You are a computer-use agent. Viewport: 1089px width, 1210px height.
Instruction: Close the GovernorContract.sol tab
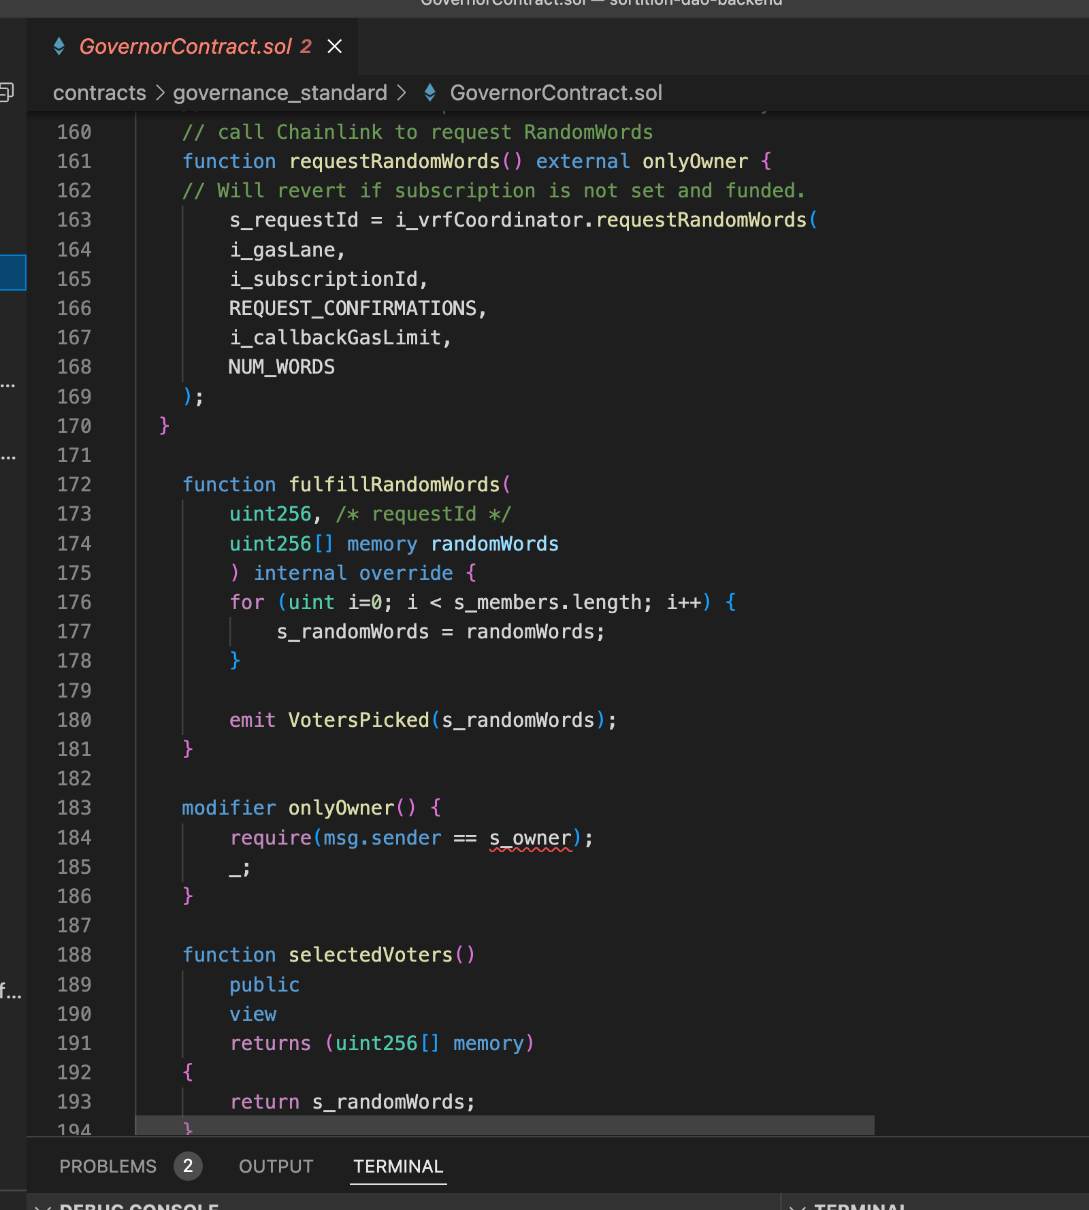point(334,46)
